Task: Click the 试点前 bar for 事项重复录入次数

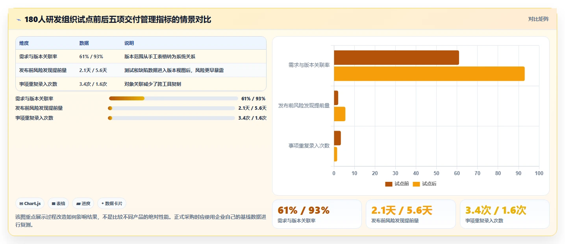Action: (x=337, y=138)
